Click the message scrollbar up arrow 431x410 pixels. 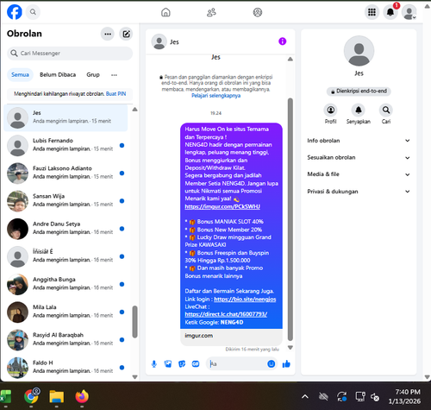(290, 59)
